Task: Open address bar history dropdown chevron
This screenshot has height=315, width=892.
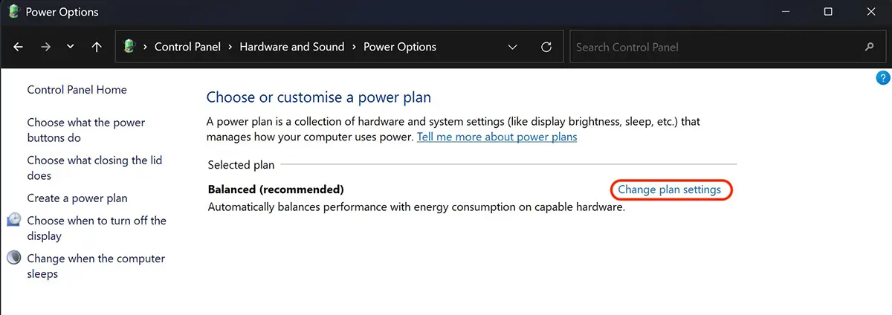Action: (x=512, y=47)
